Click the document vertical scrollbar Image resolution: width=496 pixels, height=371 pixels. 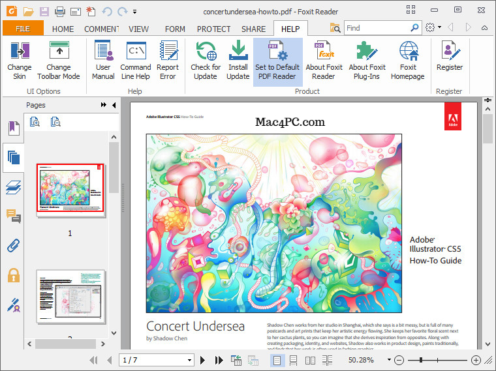[x=488, y=129]
